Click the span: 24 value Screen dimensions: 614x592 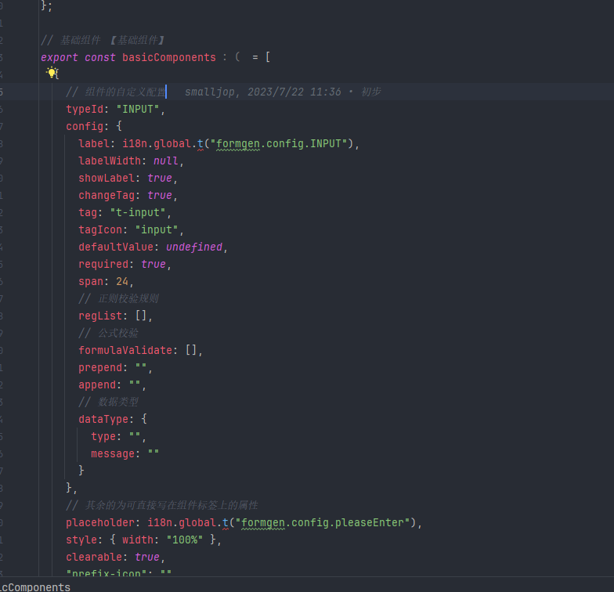(122, 281)
